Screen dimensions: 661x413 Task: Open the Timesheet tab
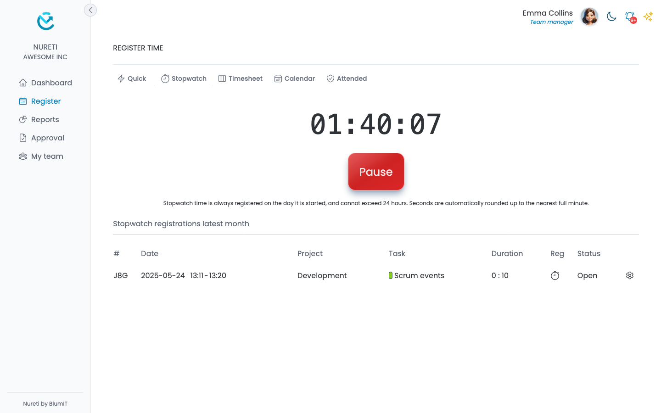tap(241, 78)
